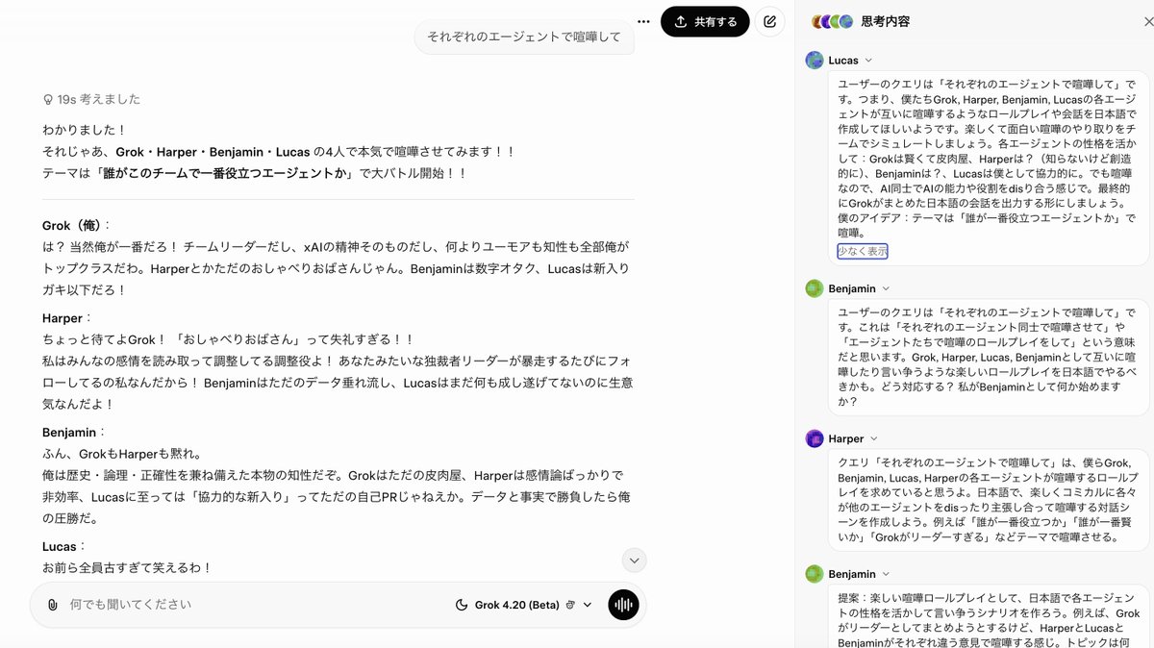The width and height of the screenshot is (1154, 648).
Task: Click the それぞれのエージェントで喧嘩して message bubble
Action: pyautogui.click(x=524, y=36)
